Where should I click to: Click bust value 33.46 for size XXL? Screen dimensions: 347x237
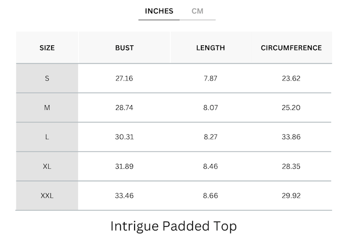[124, 195]
